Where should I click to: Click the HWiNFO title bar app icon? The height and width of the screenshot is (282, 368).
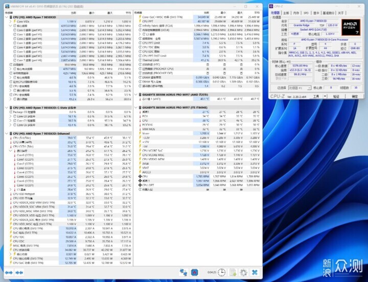(7, 6)
